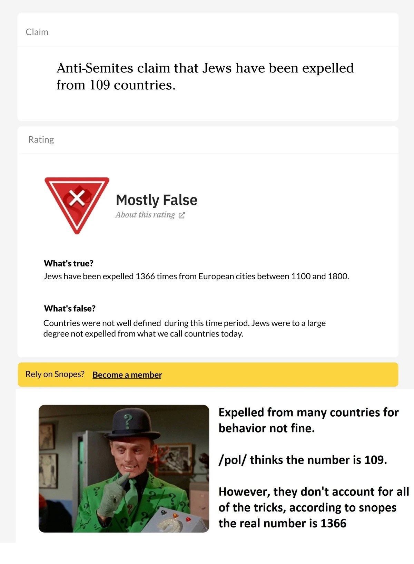Open the About this rating link
Screen dimensions: 414x564
(x=145, y=215)
